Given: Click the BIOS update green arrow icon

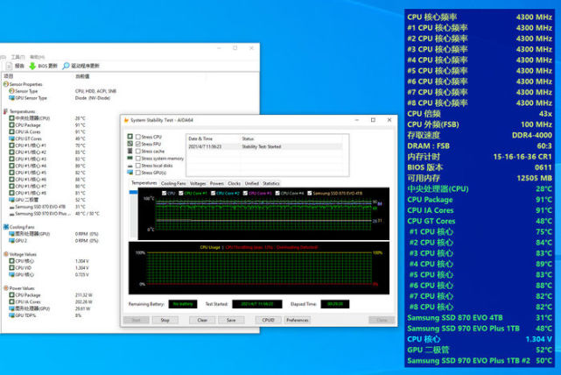Looking at the screenshot, I should [33, 66].
